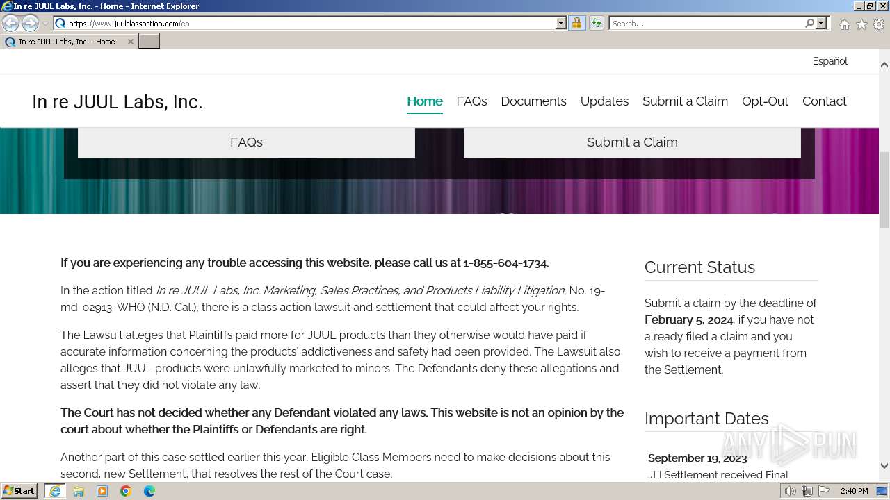Go to the Home menu item
The image size is (890, 500).
(425, 101)
